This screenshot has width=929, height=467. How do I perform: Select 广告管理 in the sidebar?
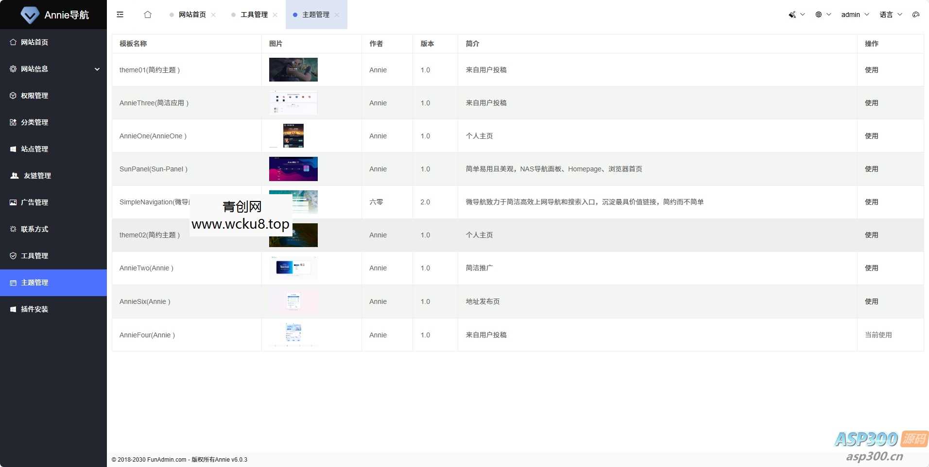[34, 202]
